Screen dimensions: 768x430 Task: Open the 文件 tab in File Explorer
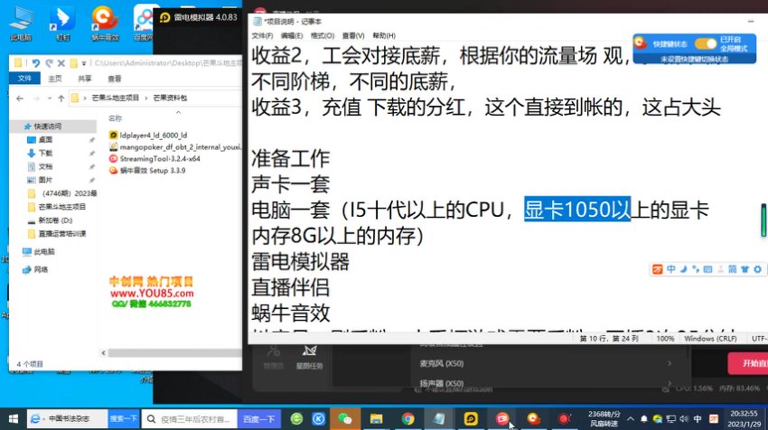click(x=25, y=79)
